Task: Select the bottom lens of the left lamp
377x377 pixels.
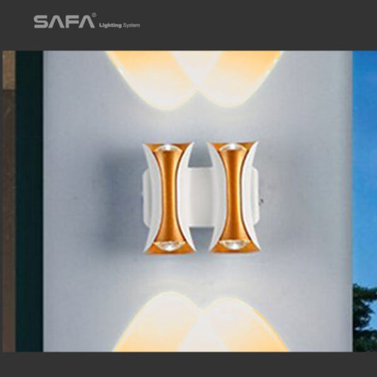Action: [169, 245]
